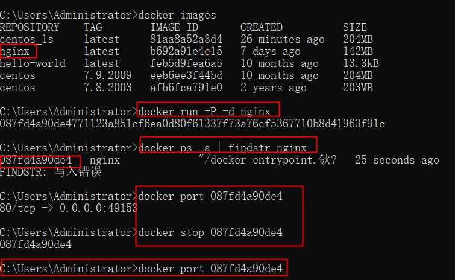Click the 'docker stop 087fd4a90de4' command
This screenshot has width=455, height=280.
click(x=210, y=232)
